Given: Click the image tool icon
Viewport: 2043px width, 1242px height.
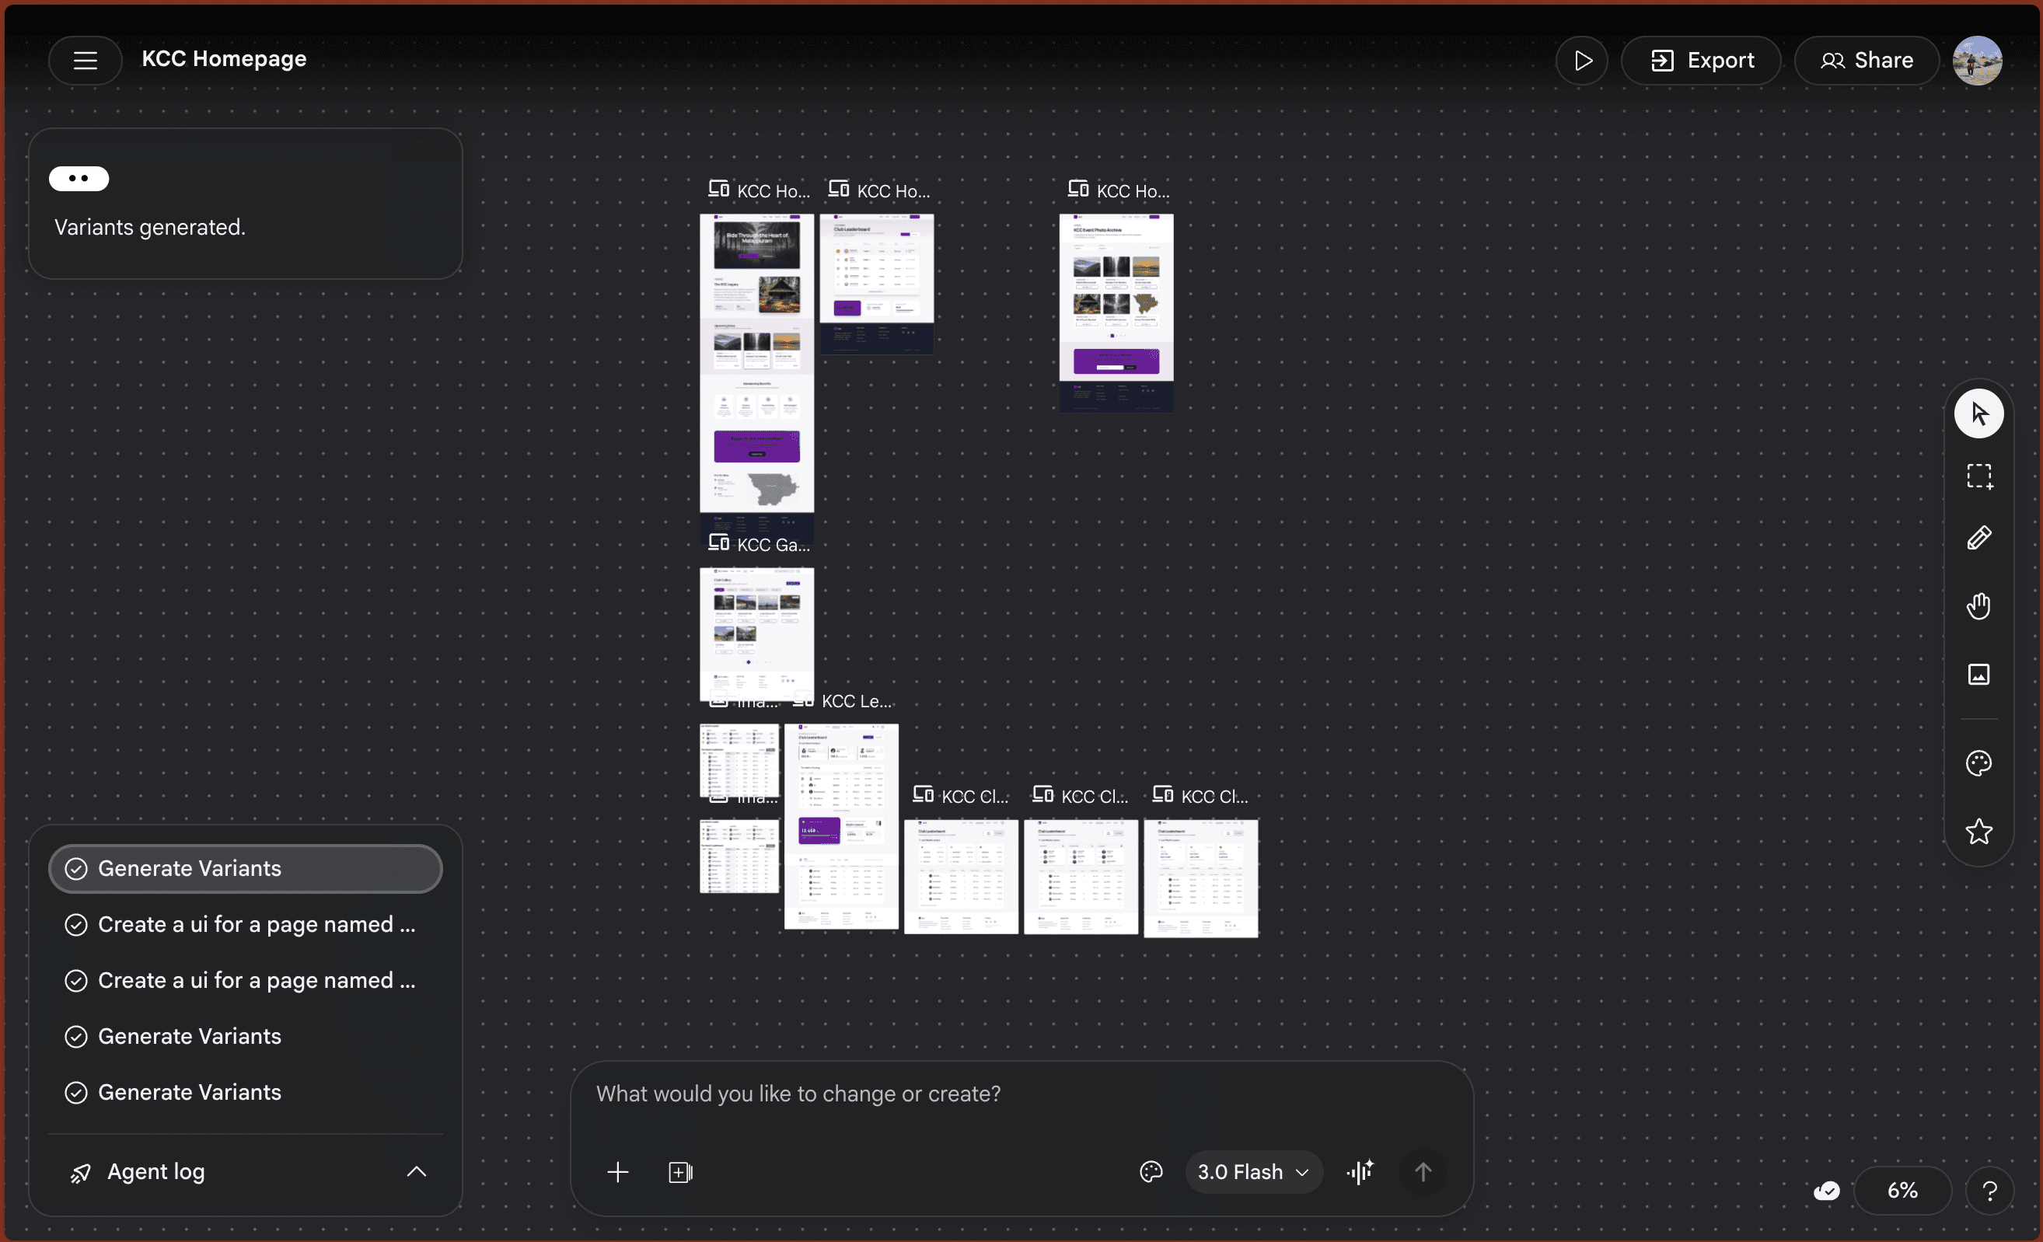Looking at the screenshot, I should 1978,674.
